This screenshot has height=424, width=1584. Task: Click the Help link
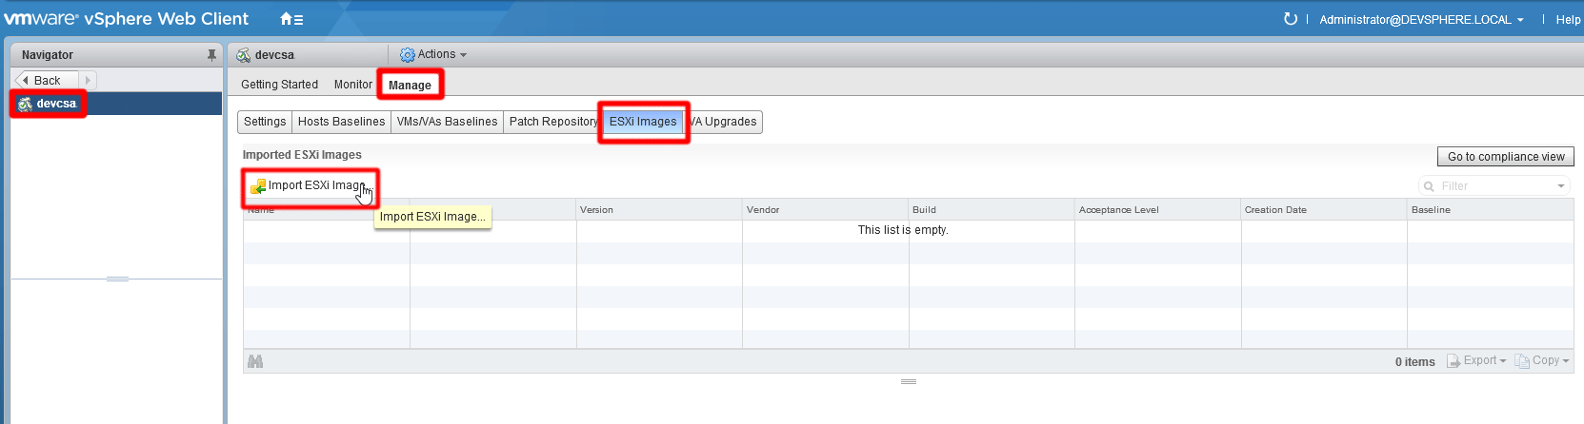click(1568, 20)
